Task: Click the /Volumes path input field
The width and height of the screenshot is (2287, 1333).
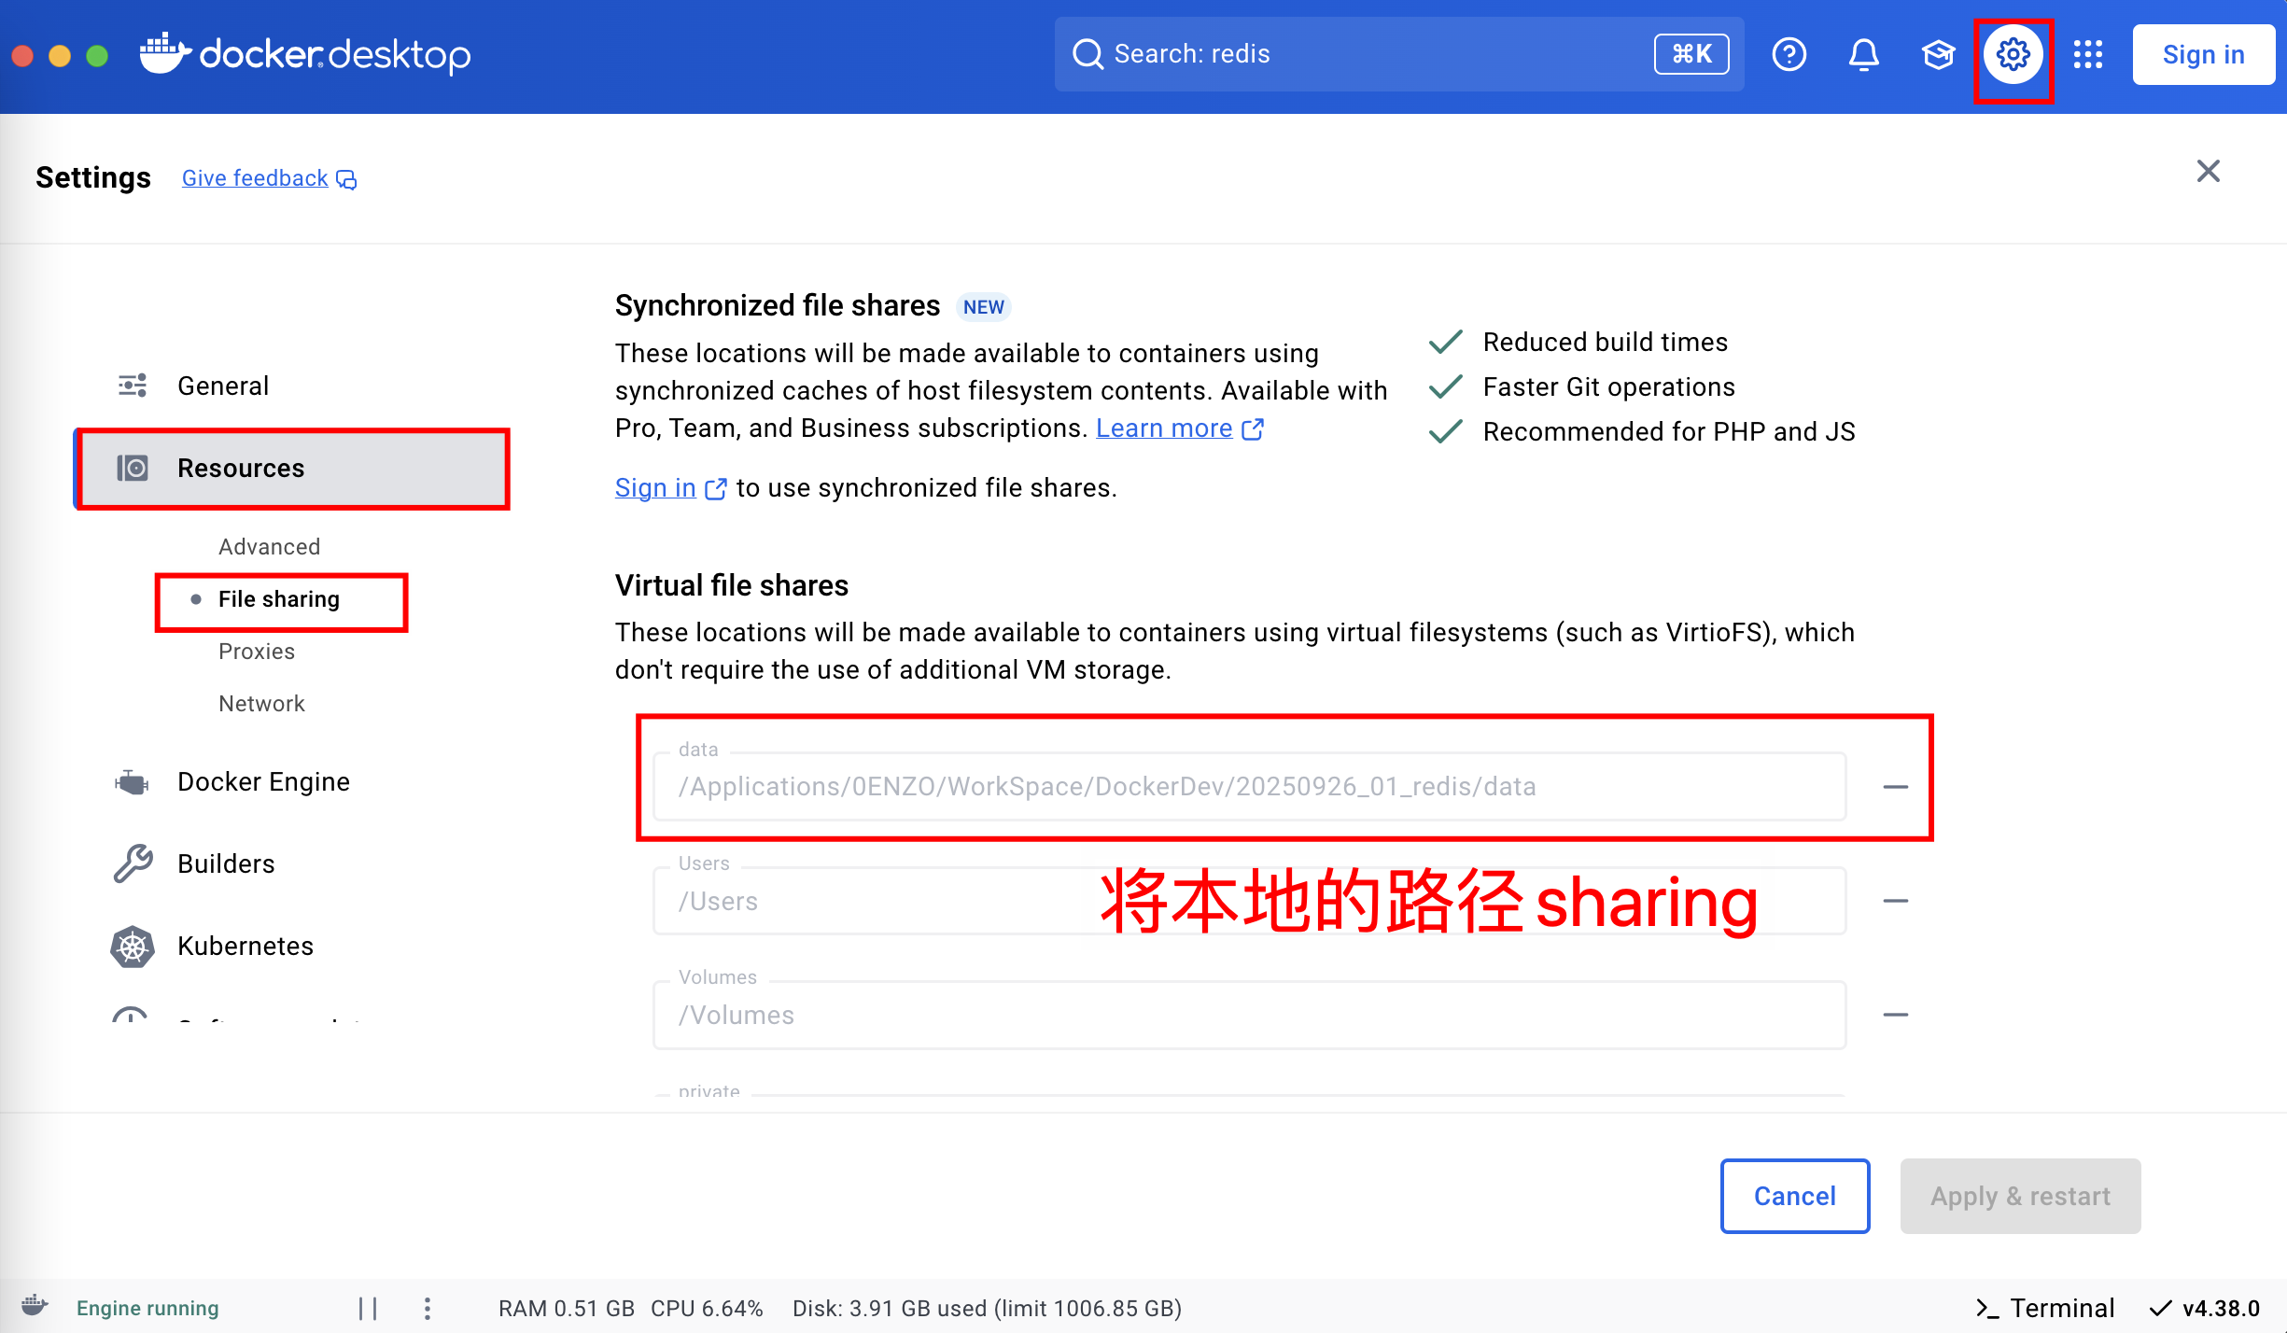Action: (x=1249, y=1015)
